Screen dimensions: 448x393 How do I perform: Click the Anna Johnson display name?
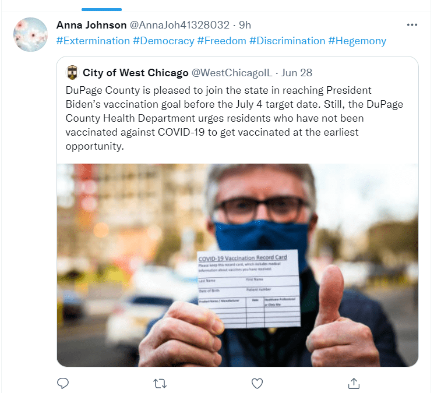point(91,25)
